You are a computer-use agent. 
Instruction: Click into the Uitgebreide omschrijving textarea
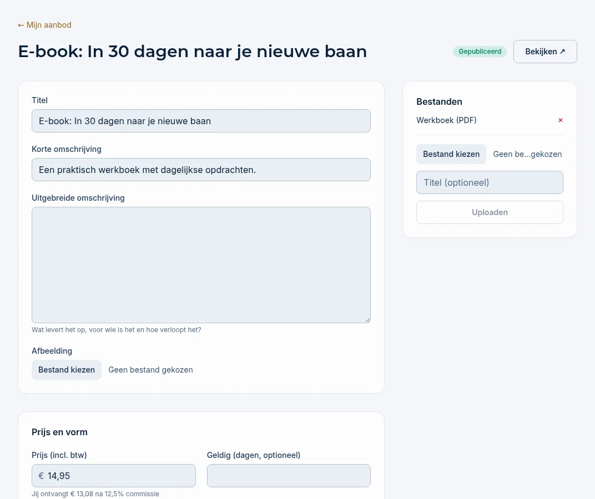[x=201, y=265]
